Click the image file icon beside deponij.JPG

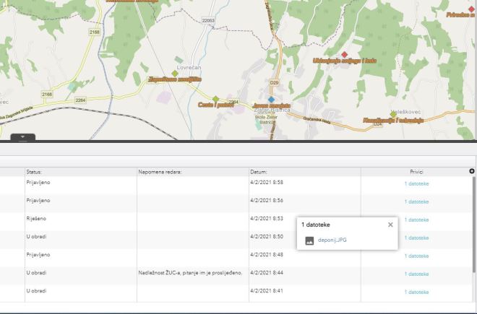click(x=309, y=240)
